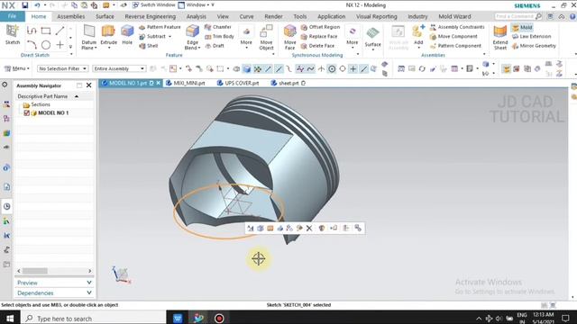Switch to the sheet.prt document tab
Screen dimensions: 577x324
[x=288, y=83]
